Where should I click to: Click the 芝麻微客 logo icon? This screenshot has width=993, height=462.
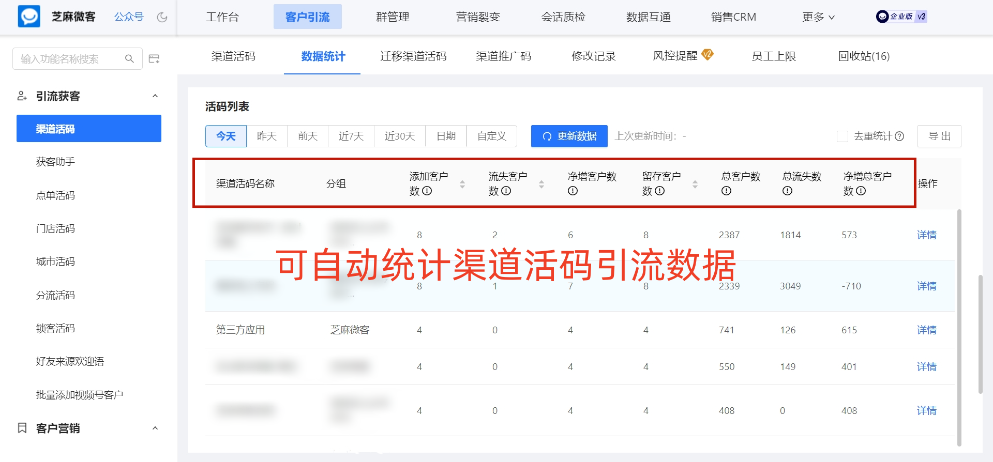pos(29,17)
